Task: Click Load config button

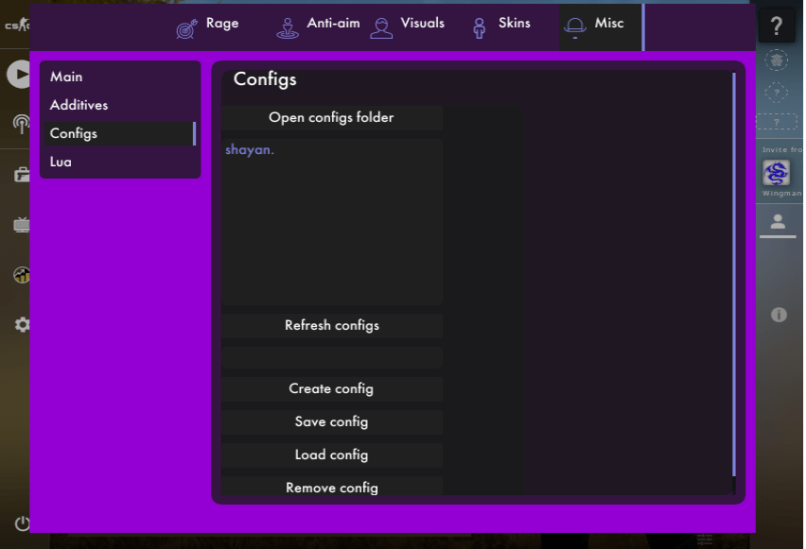Action: 332,455
